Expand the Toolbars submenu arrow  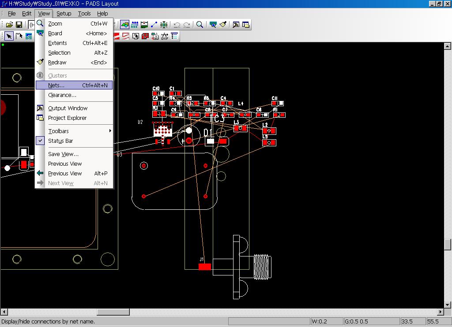point(110,131)
